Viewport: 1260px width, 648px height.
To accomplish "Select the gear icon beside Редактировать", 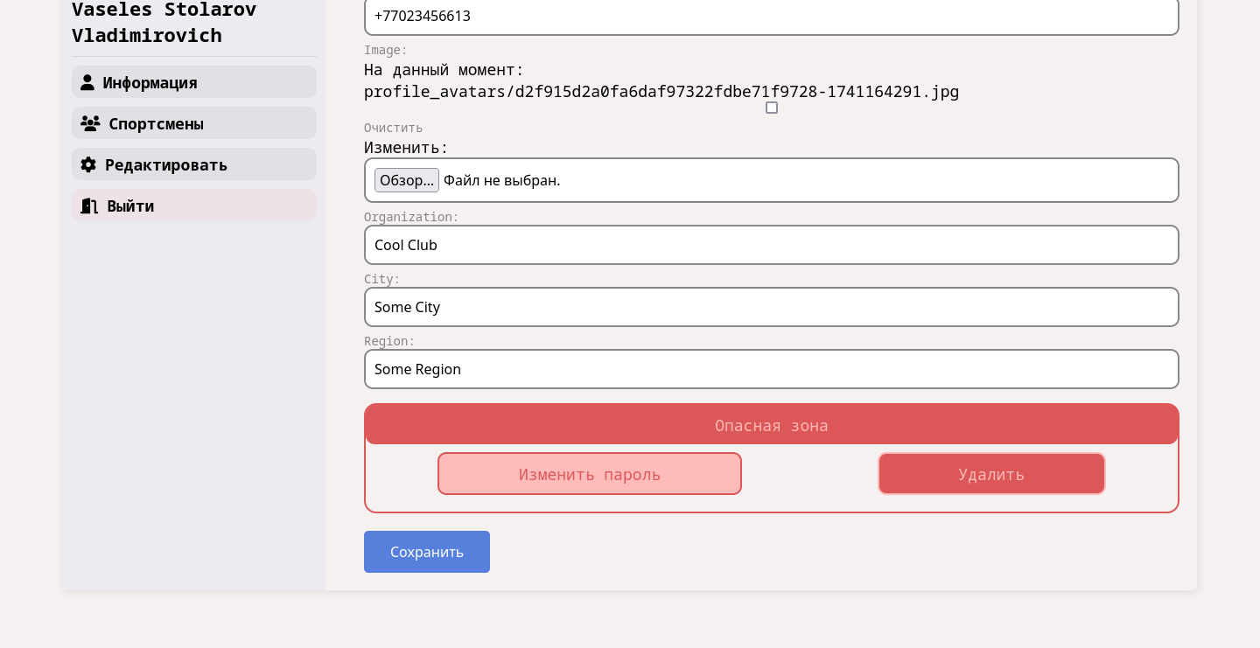I will pos(88,164).
